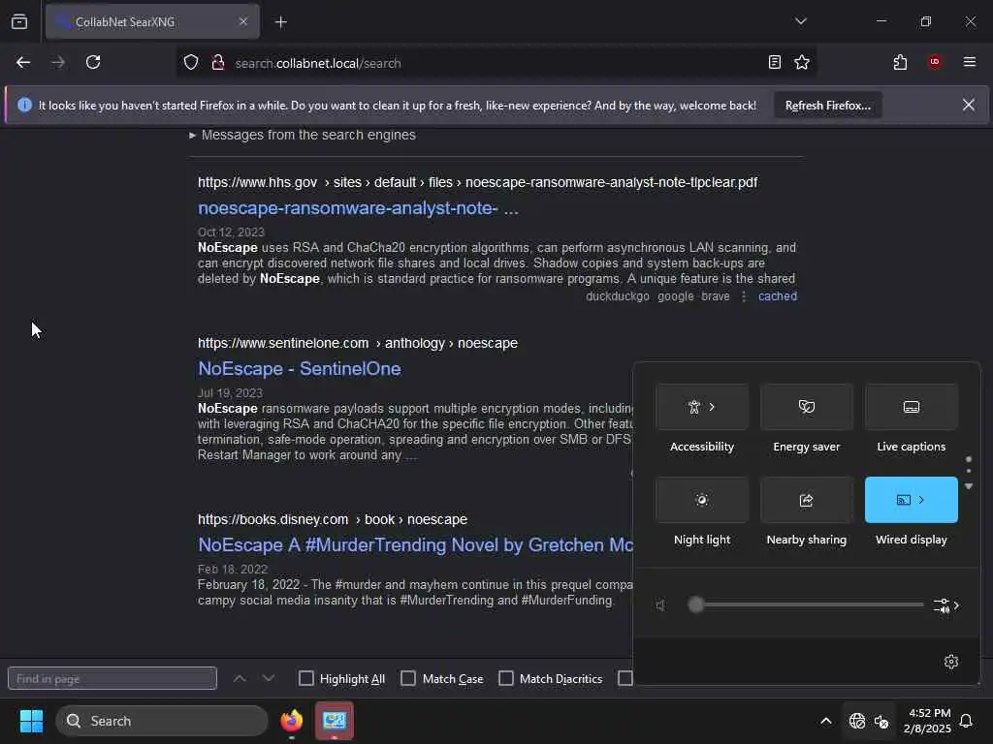Open the cached link for HHS result
The height and width of the screenshot is (744, 993).
pyautogui.click(x=777, y=296)
